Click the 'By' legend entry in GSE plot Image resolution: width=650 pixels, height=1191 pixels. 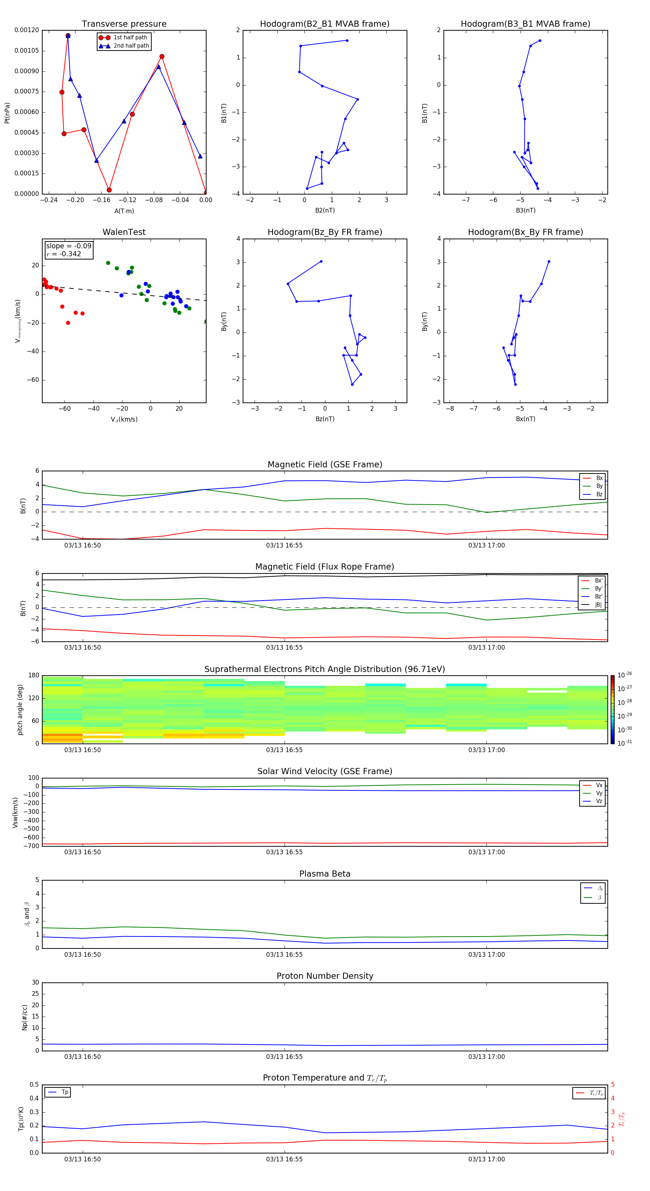click(x=593, y=486)
